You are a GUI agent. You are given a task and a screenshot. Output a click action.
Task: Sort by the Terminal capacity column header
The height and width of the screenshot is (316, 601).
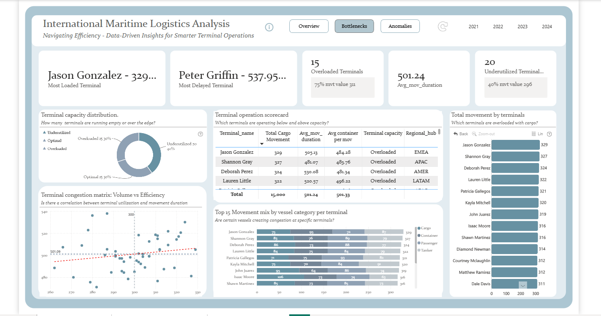(383, 133)
